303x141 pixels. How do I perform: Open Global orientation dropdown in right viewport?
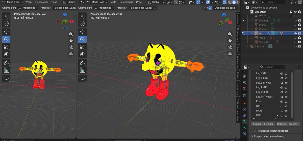click(x=156, y=2)
